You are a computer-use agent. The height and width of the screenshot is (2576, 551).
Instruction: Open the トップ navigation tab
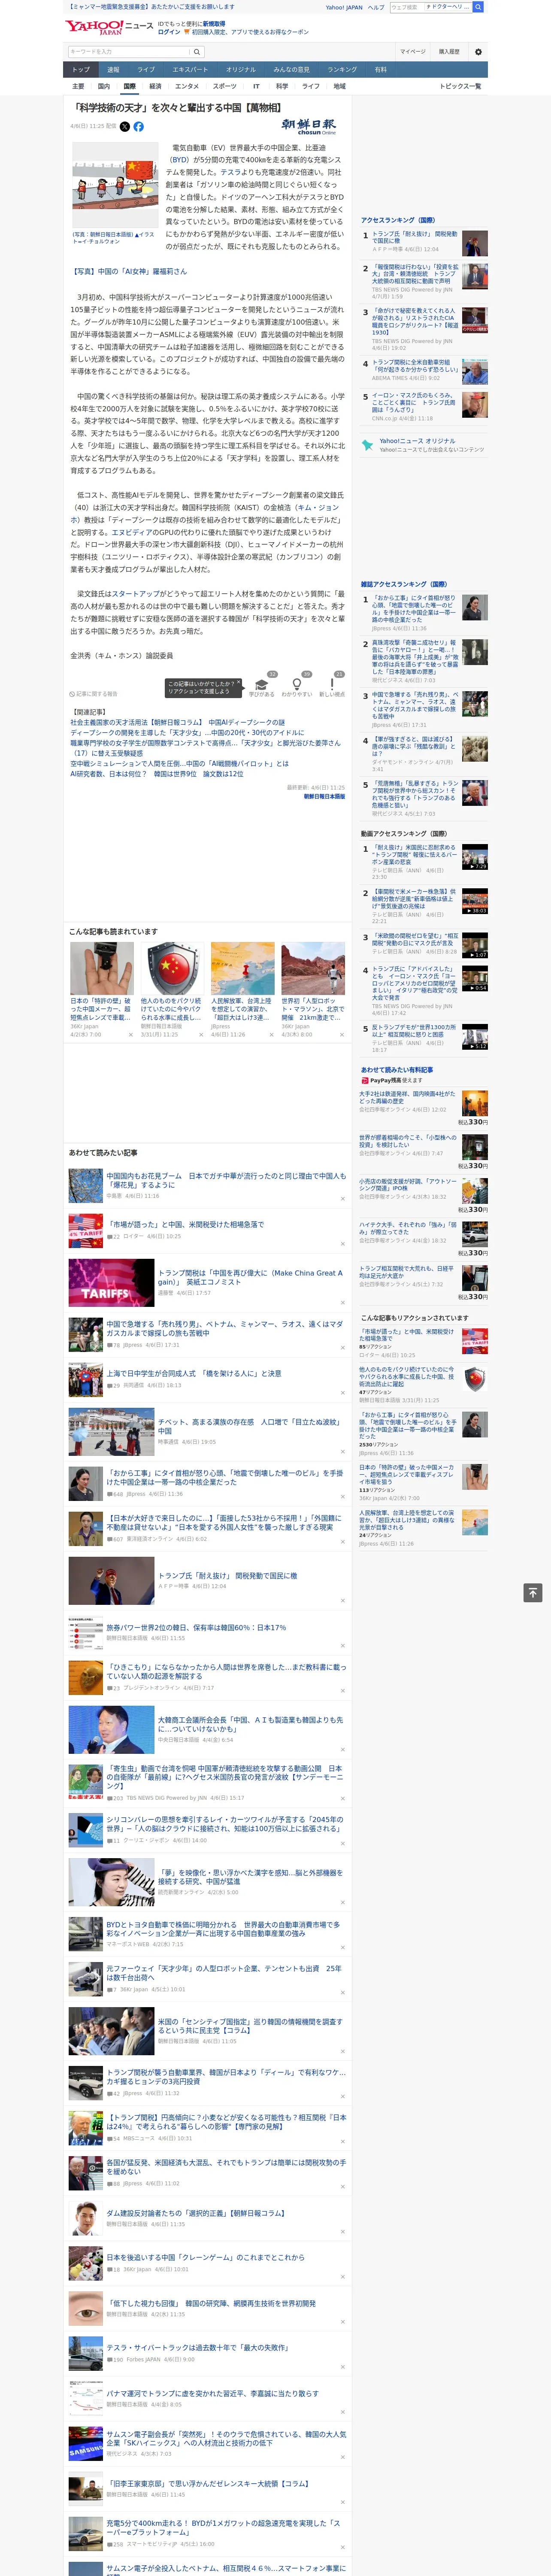coord(81,69)
